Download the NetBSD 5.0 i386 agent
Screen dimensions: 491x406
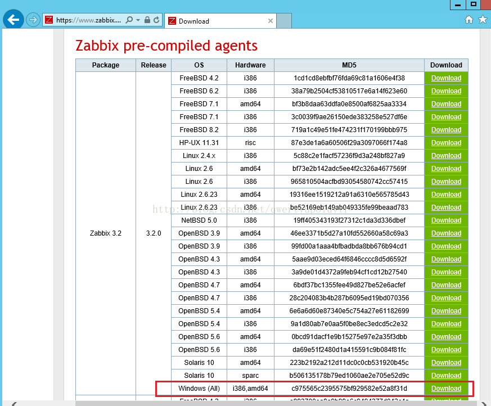coord(446,220)
